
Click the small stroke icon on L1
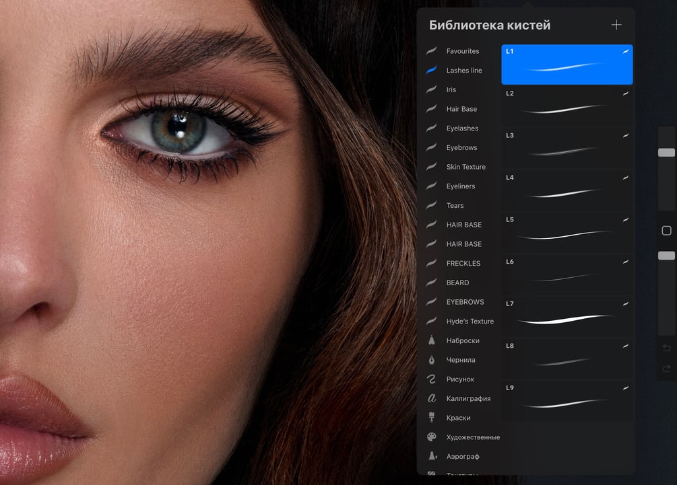(x=625, y=51)
